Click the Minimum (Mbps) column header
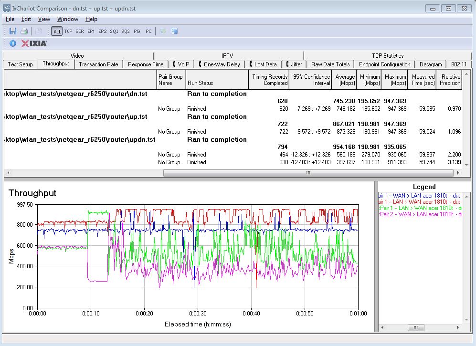 coord(369,80)
